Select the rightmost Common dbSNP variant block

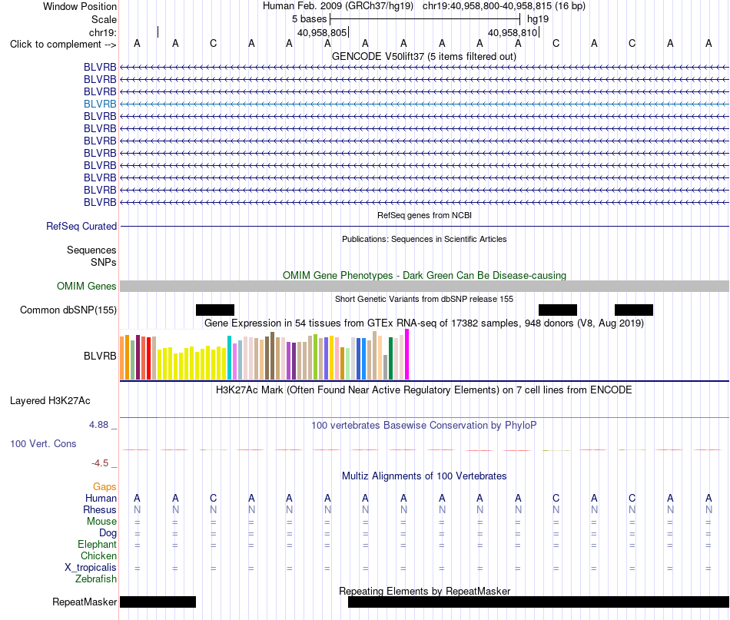click(x=634, y=310)
